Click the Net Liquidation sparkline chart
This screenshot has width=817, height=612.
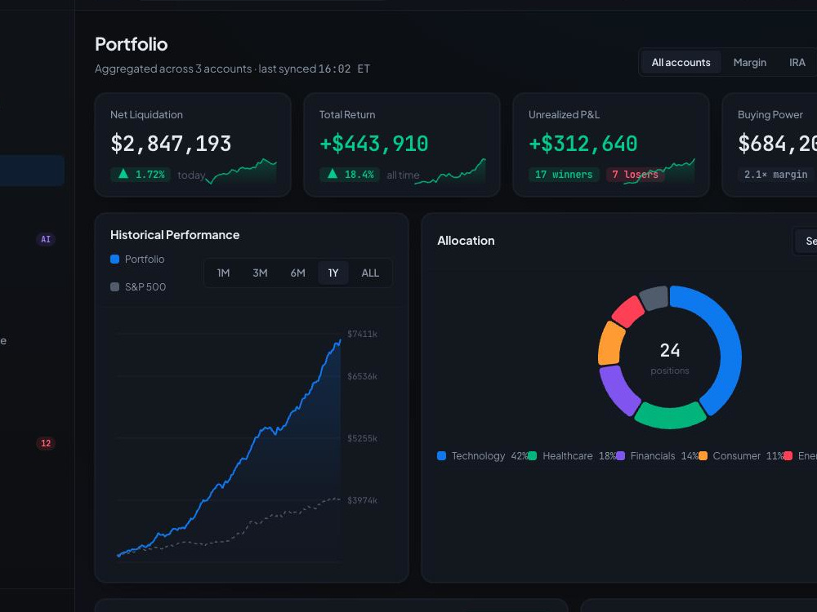(x=241, y=171)
